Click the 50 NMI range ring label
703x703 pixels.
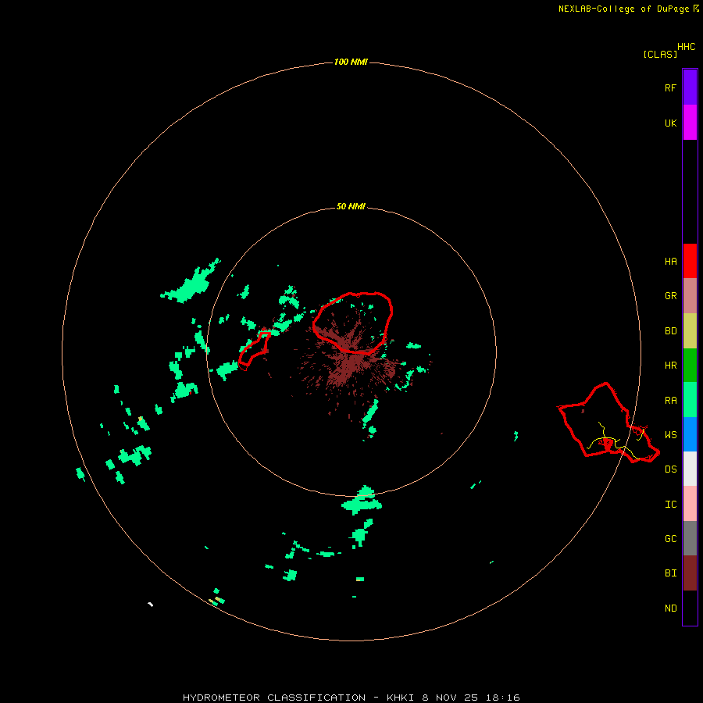click(x=351, y=206)
